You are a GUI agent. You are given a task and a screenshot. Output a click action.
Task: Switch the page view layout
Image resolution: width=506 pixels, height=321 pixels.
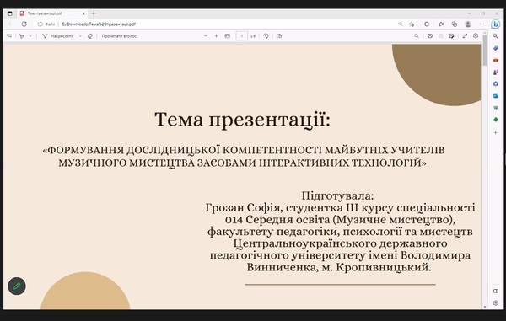(x=279, y=36)
